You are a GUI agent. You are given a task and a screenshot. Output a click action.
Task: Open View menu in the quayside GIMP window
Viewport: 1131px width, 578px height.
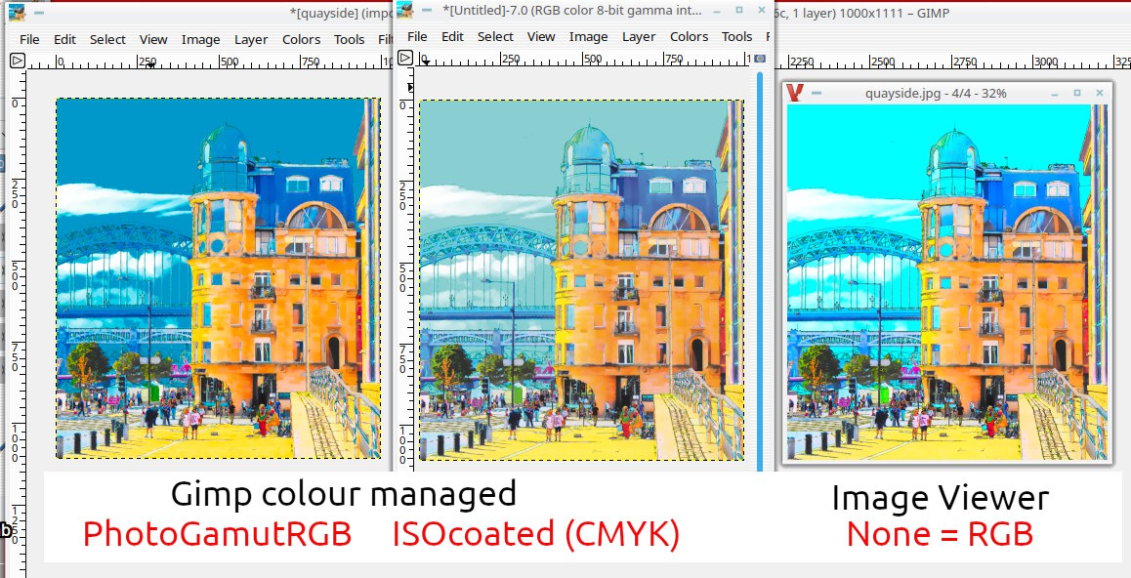tap(153, 40)
